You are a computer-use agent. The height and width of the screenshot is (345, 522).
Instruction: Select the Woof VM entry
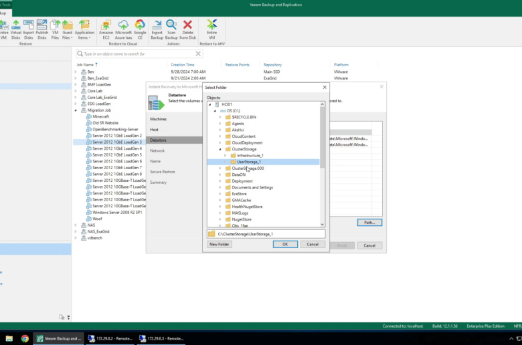(97, 219)
